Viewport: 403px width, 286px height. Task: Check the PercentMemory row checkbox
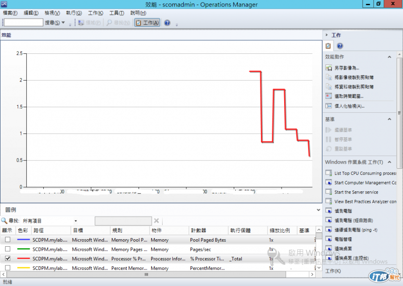point(8,268)
